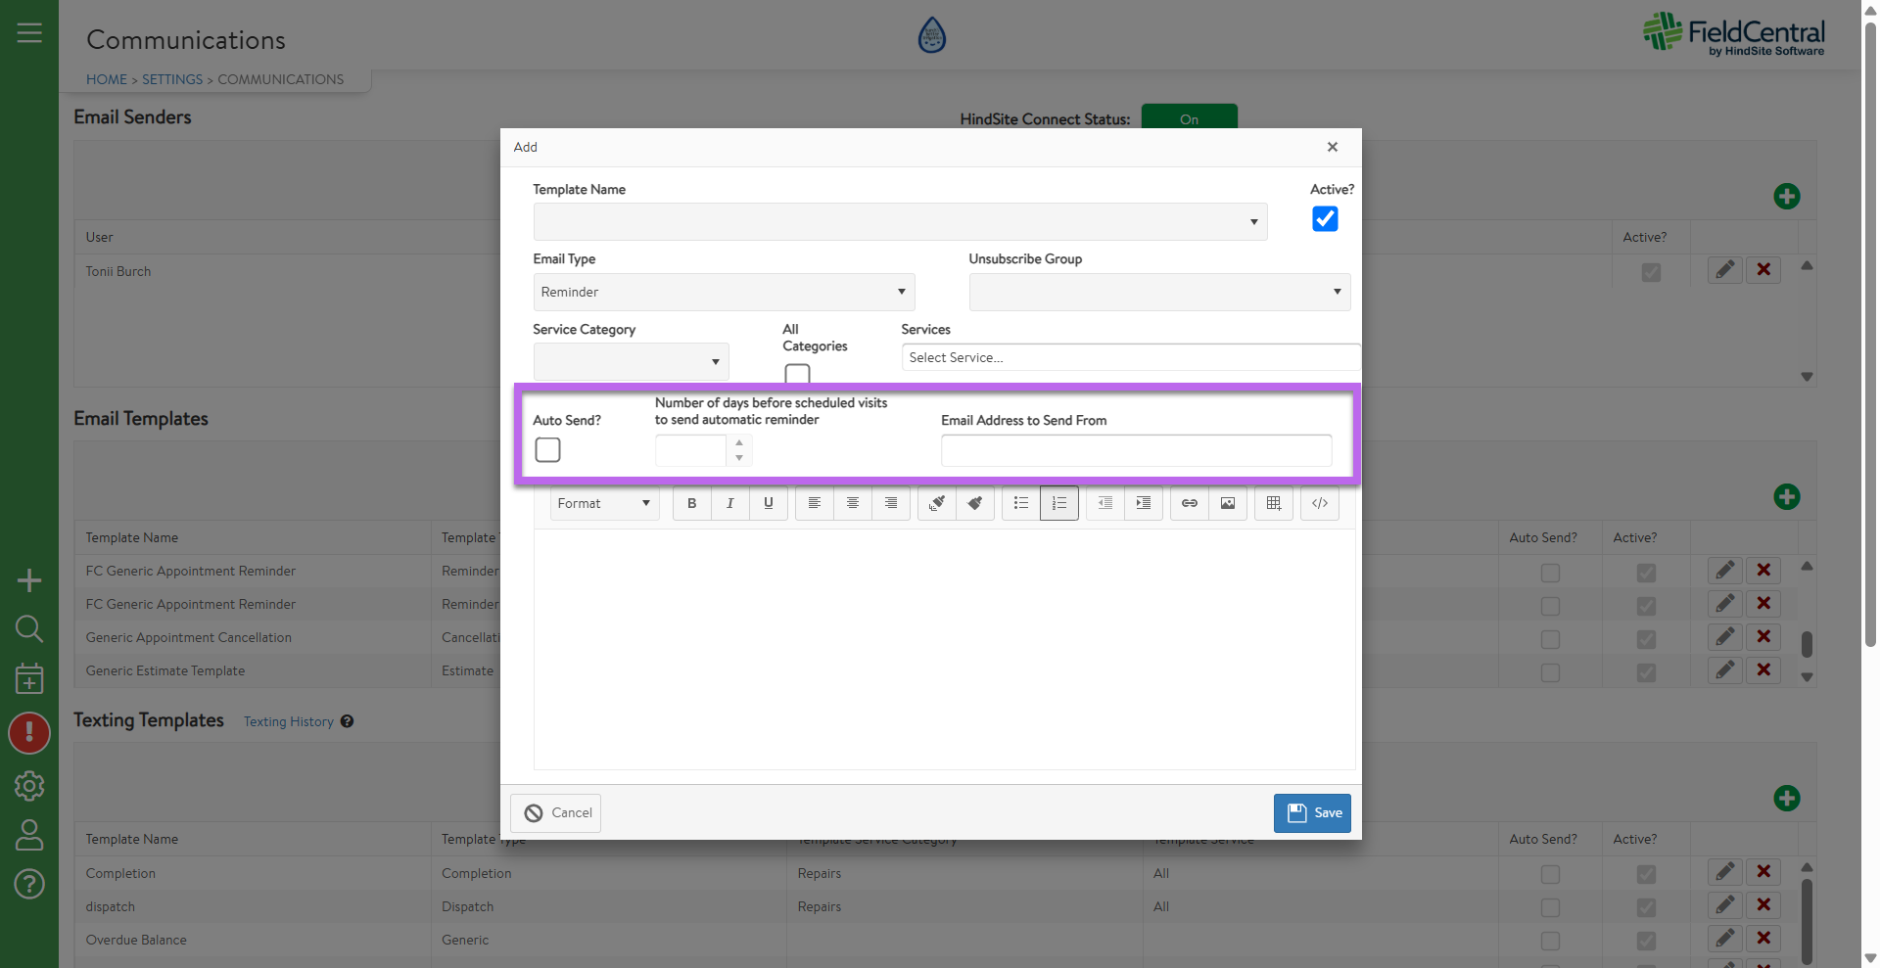Enable the Auto Send? checkbox

pos(548,450)
